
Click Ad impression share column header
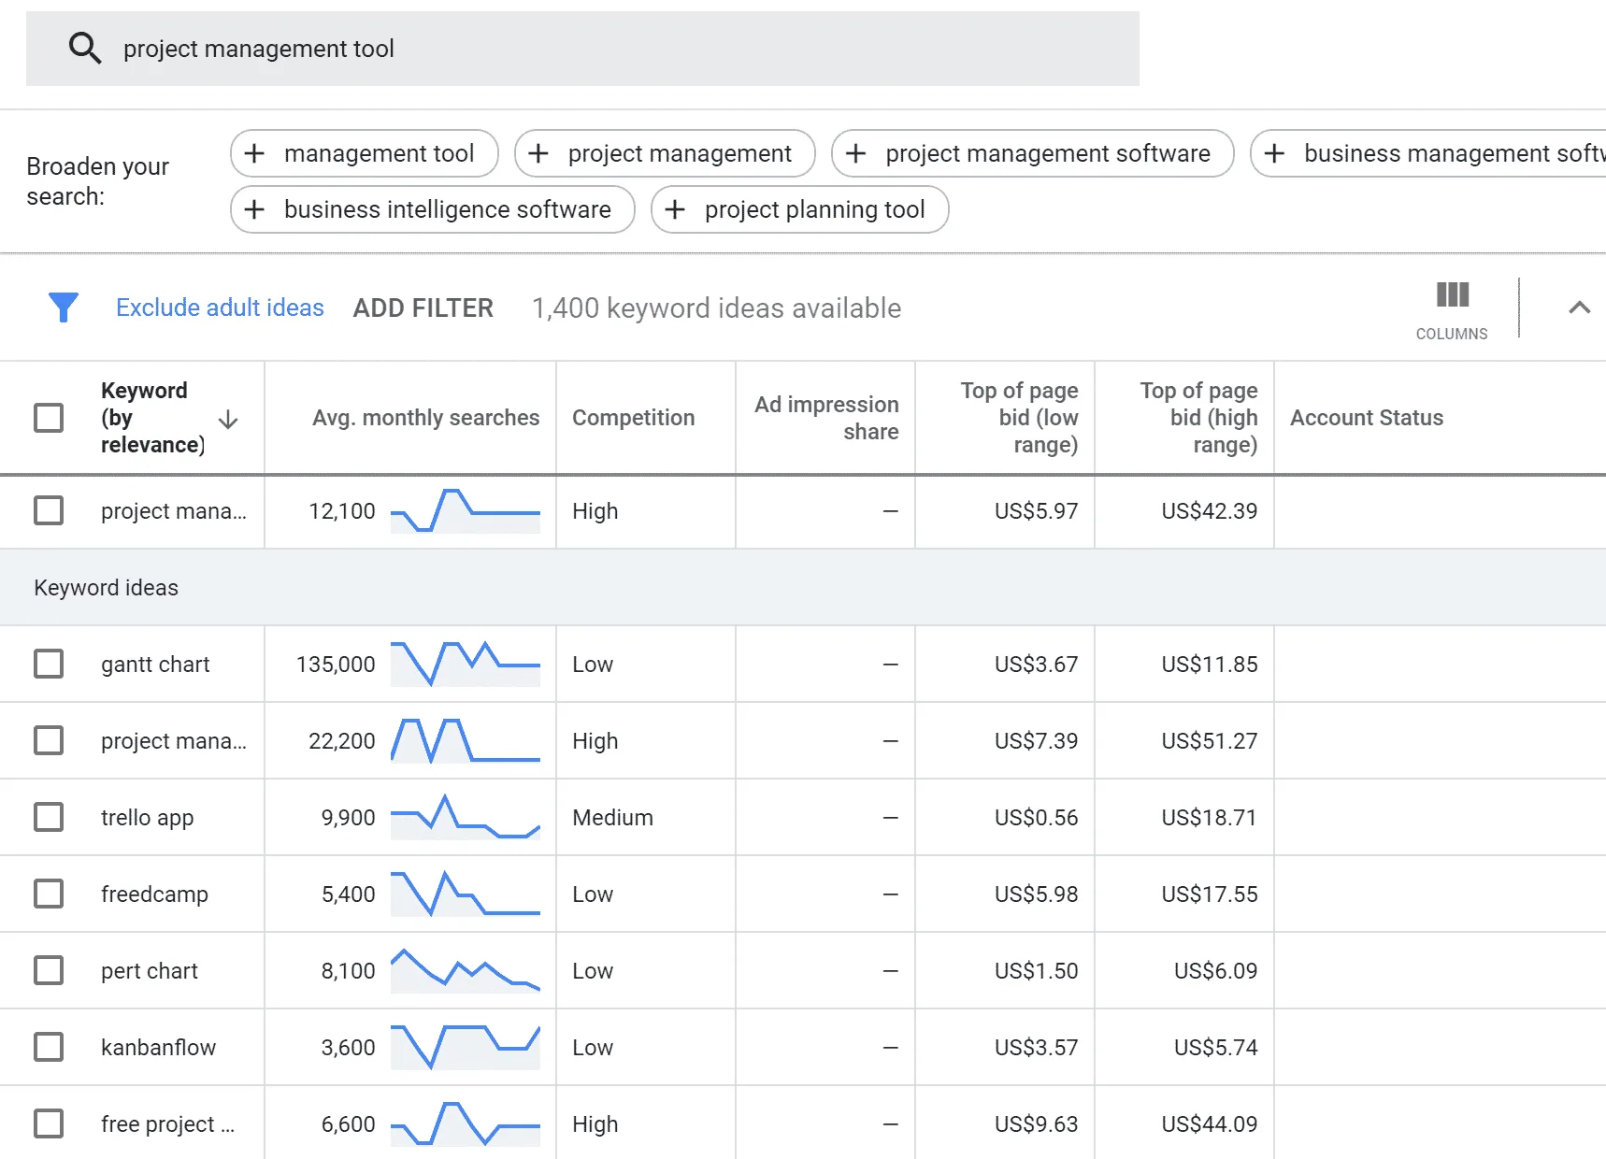[x=826, y=418]
